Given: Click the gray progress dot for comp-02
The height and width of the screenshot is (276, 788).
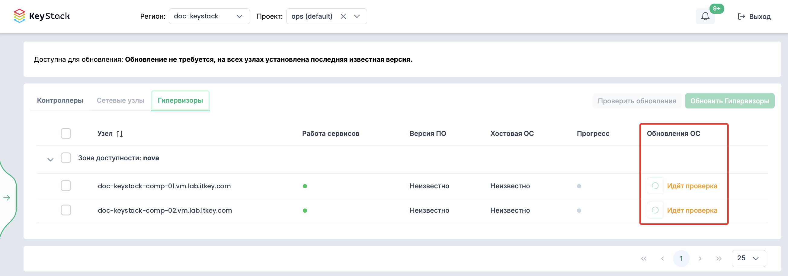Looking at the screenshot, I should (x=579, y=211).
